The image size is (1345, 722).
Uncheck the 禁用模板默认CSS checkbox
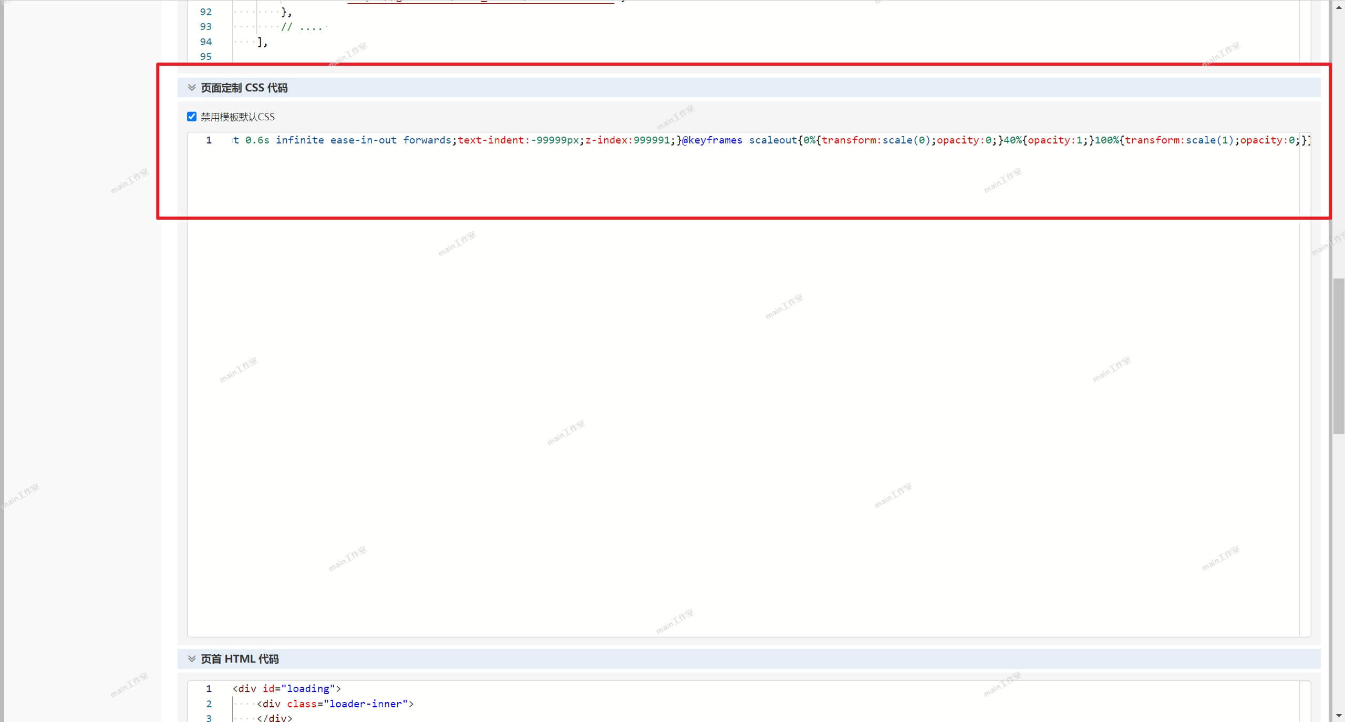click(x=192, y=117)
